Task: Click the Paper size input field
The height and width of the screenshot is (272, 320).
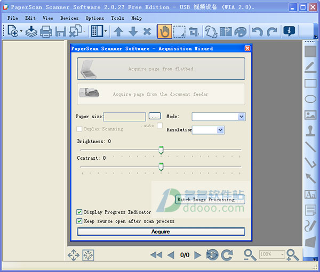Action: point(124,117)
